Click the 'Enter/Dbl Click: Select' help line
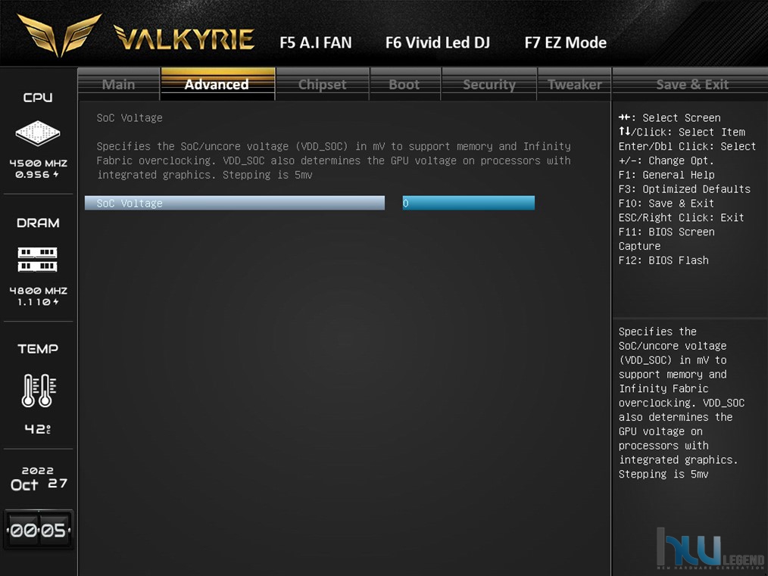The width and height of the screenshot is (768, 576). point(687,146)
